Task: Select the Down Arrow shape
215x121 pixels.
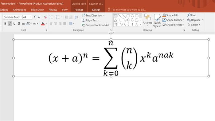Action: (132, 20)
